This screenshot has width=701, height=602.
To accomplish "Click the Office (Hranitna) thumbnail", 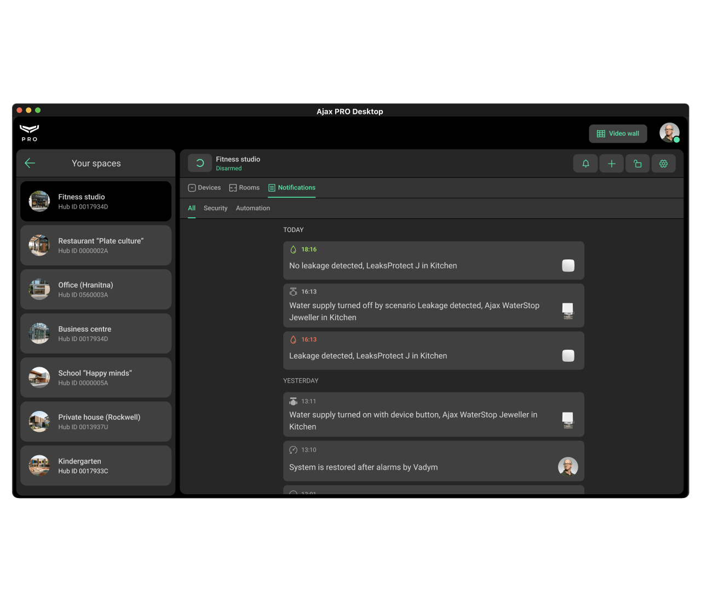I will click(x=39, y=290).
